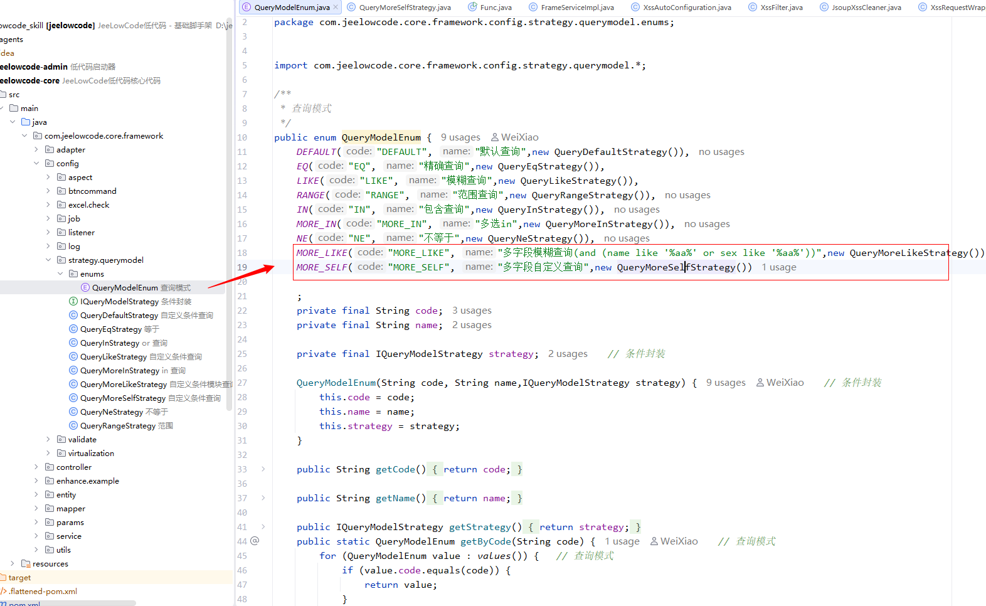Select QueryModelEnum enum icon in tree

coord(85,287)
